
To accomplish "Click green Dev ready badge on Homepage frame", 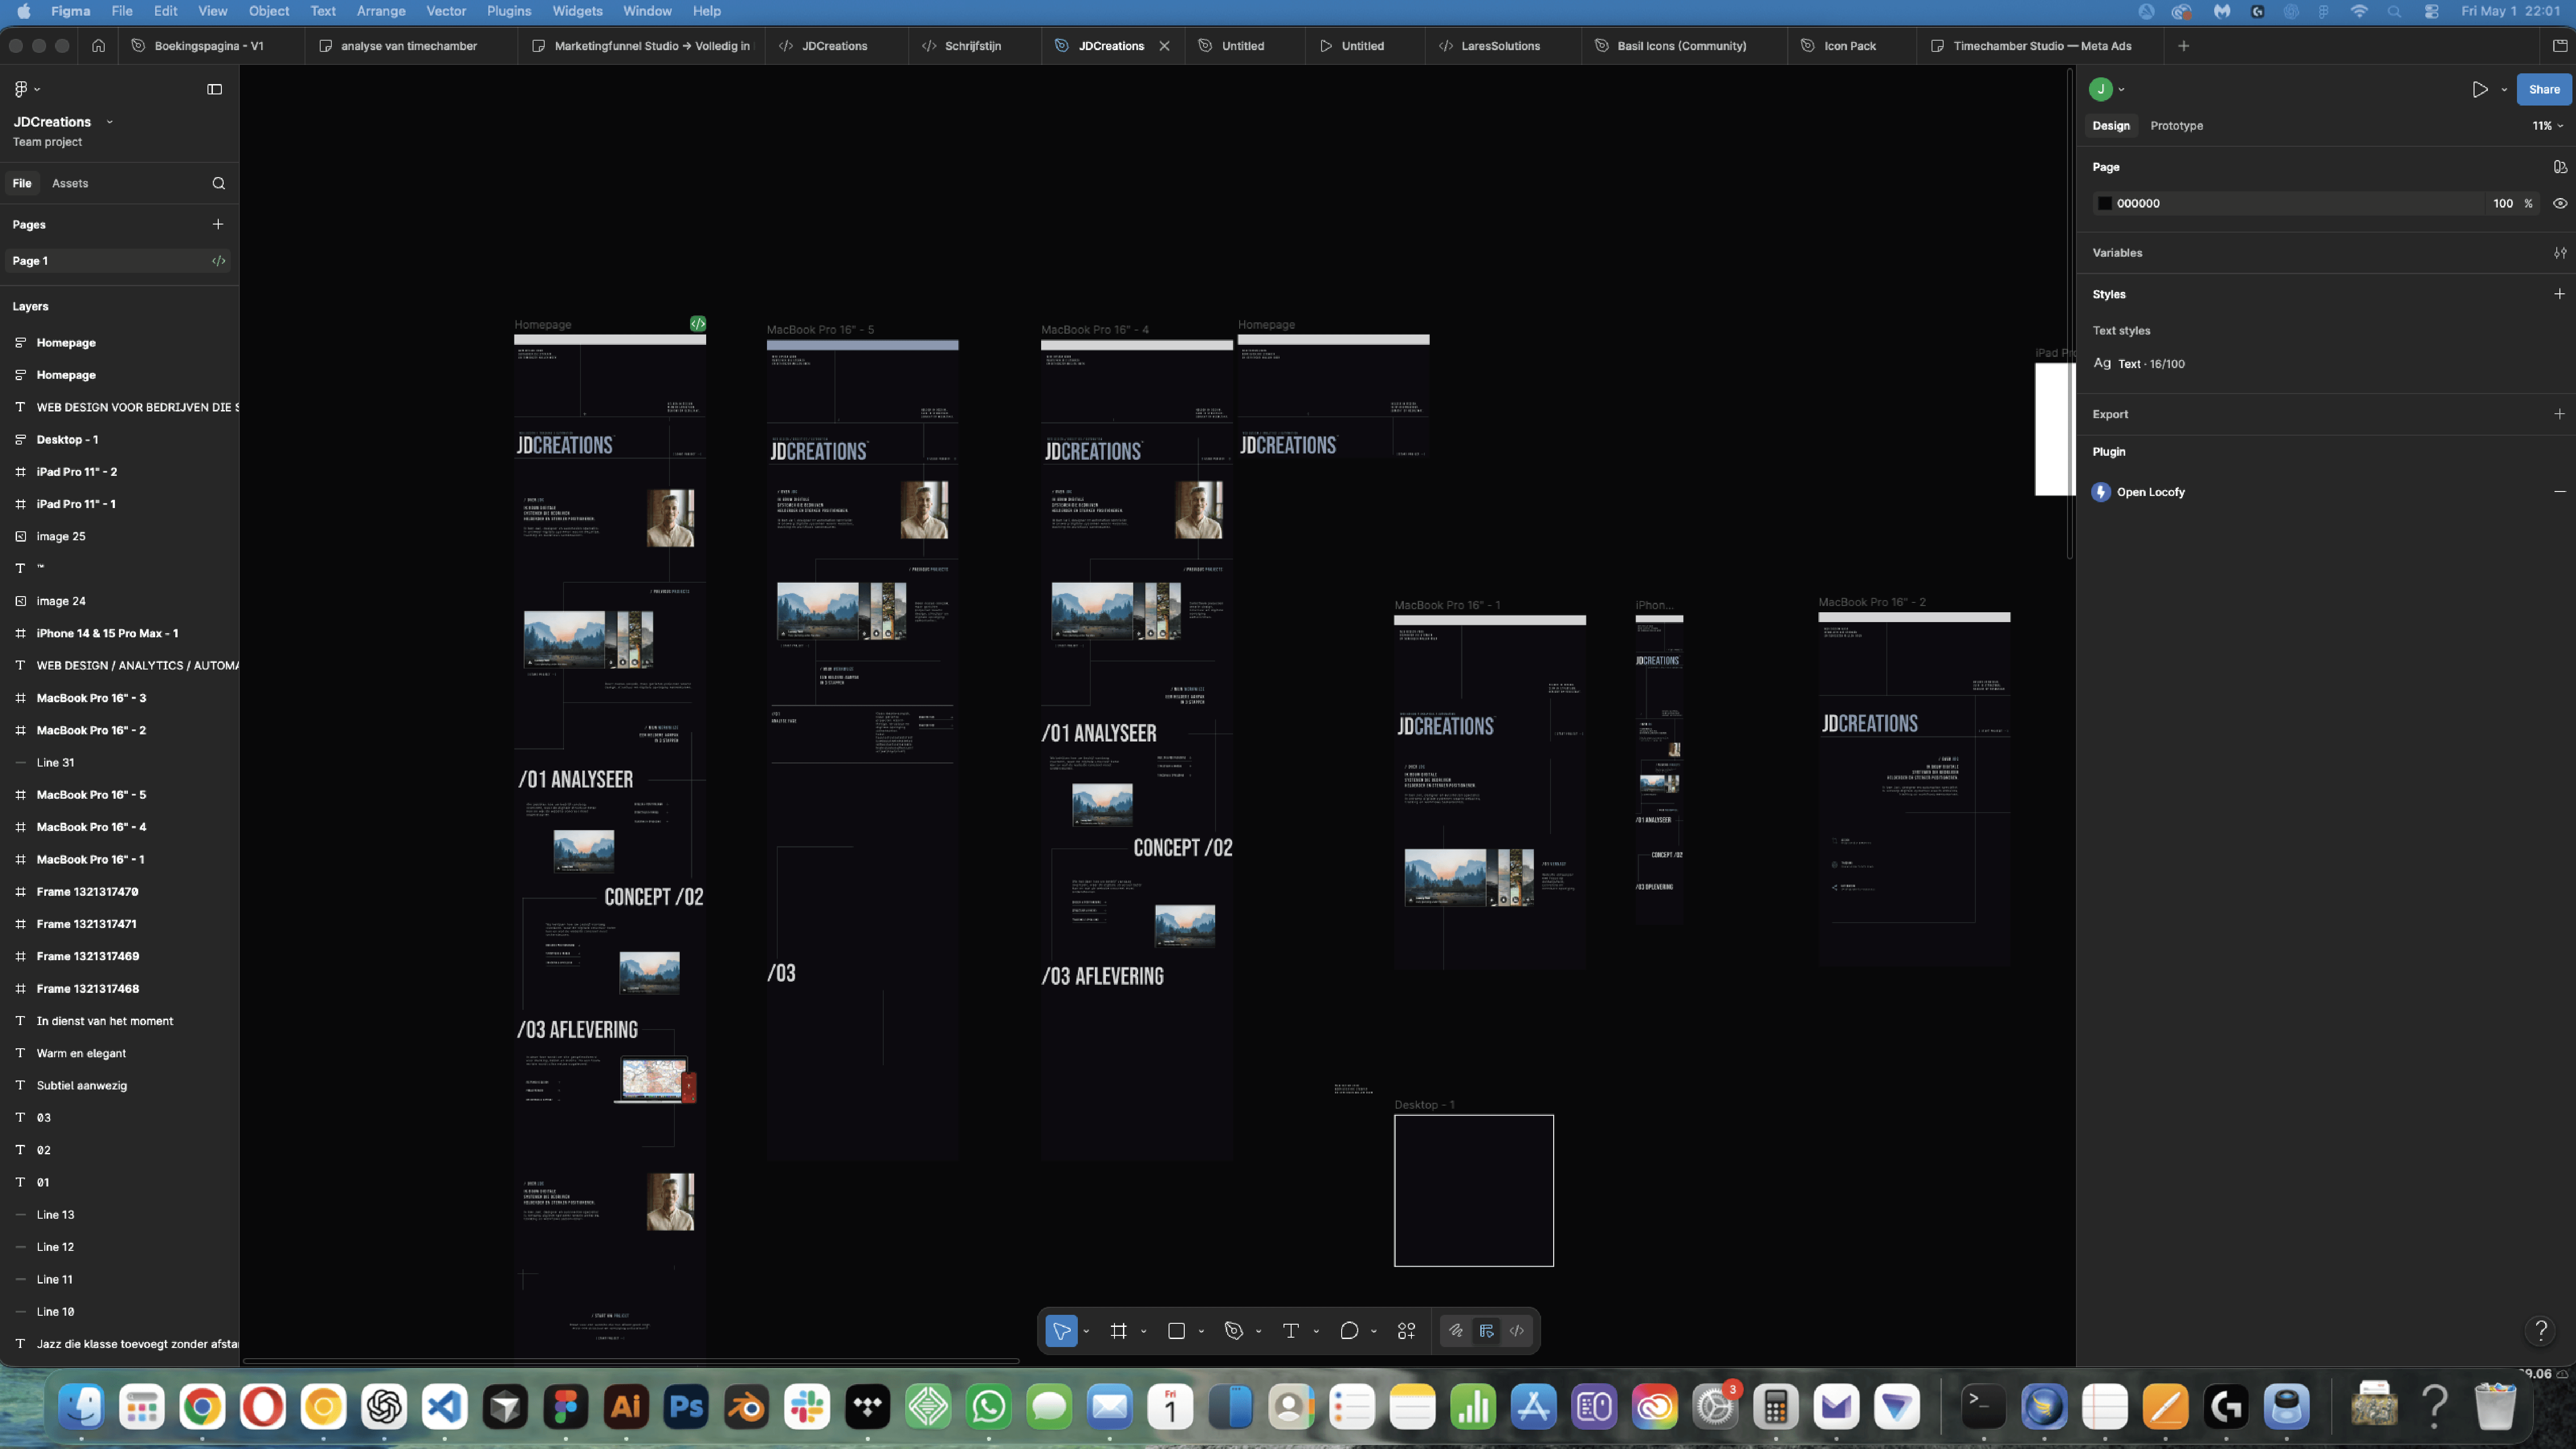I will click(x=698, y=324).
